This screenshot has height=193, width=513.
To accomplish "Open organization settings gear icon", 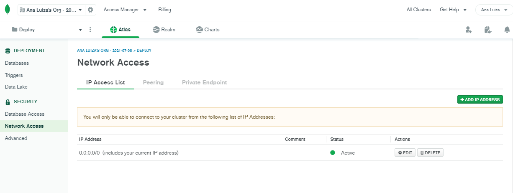I will click(x=90, y=10).
